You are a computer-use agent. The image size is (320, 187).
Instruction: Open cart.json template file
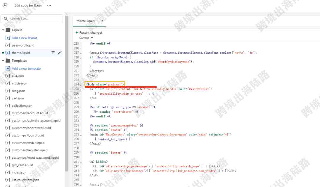tap(18, 98)
